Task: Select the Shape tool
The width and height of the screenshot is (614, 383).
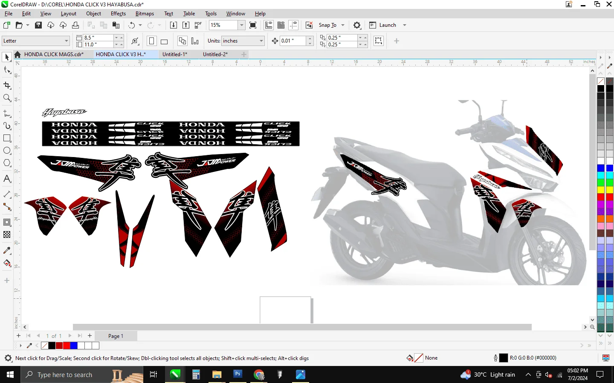Action: [7, 70]
